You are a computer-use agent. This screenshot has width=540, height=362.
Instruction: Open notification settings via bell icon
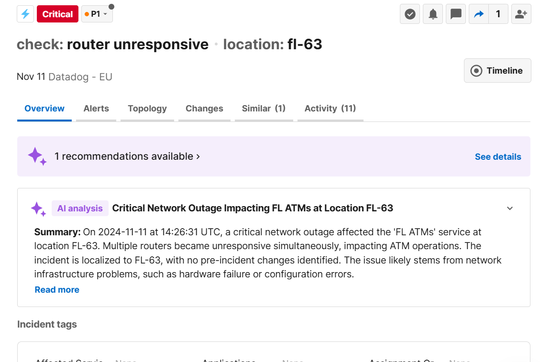[x=432, y=14]
